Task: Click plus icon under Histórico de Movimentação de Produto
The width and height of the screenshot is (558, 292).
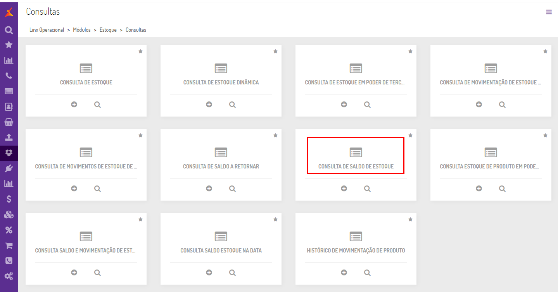Action: tap(344, 273)
